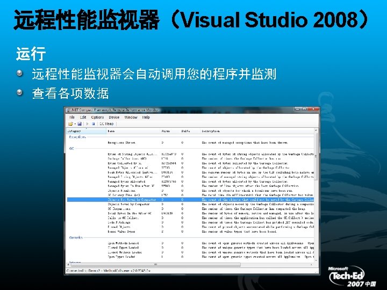Open the File menu

coord(72,117)
